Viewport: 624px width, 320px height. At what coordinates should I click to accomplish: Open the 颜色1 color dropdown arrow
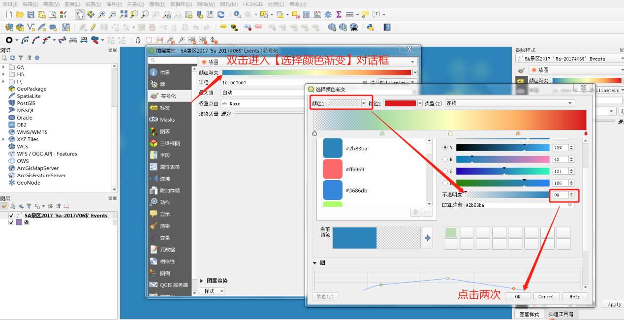[x=364, y=103]
